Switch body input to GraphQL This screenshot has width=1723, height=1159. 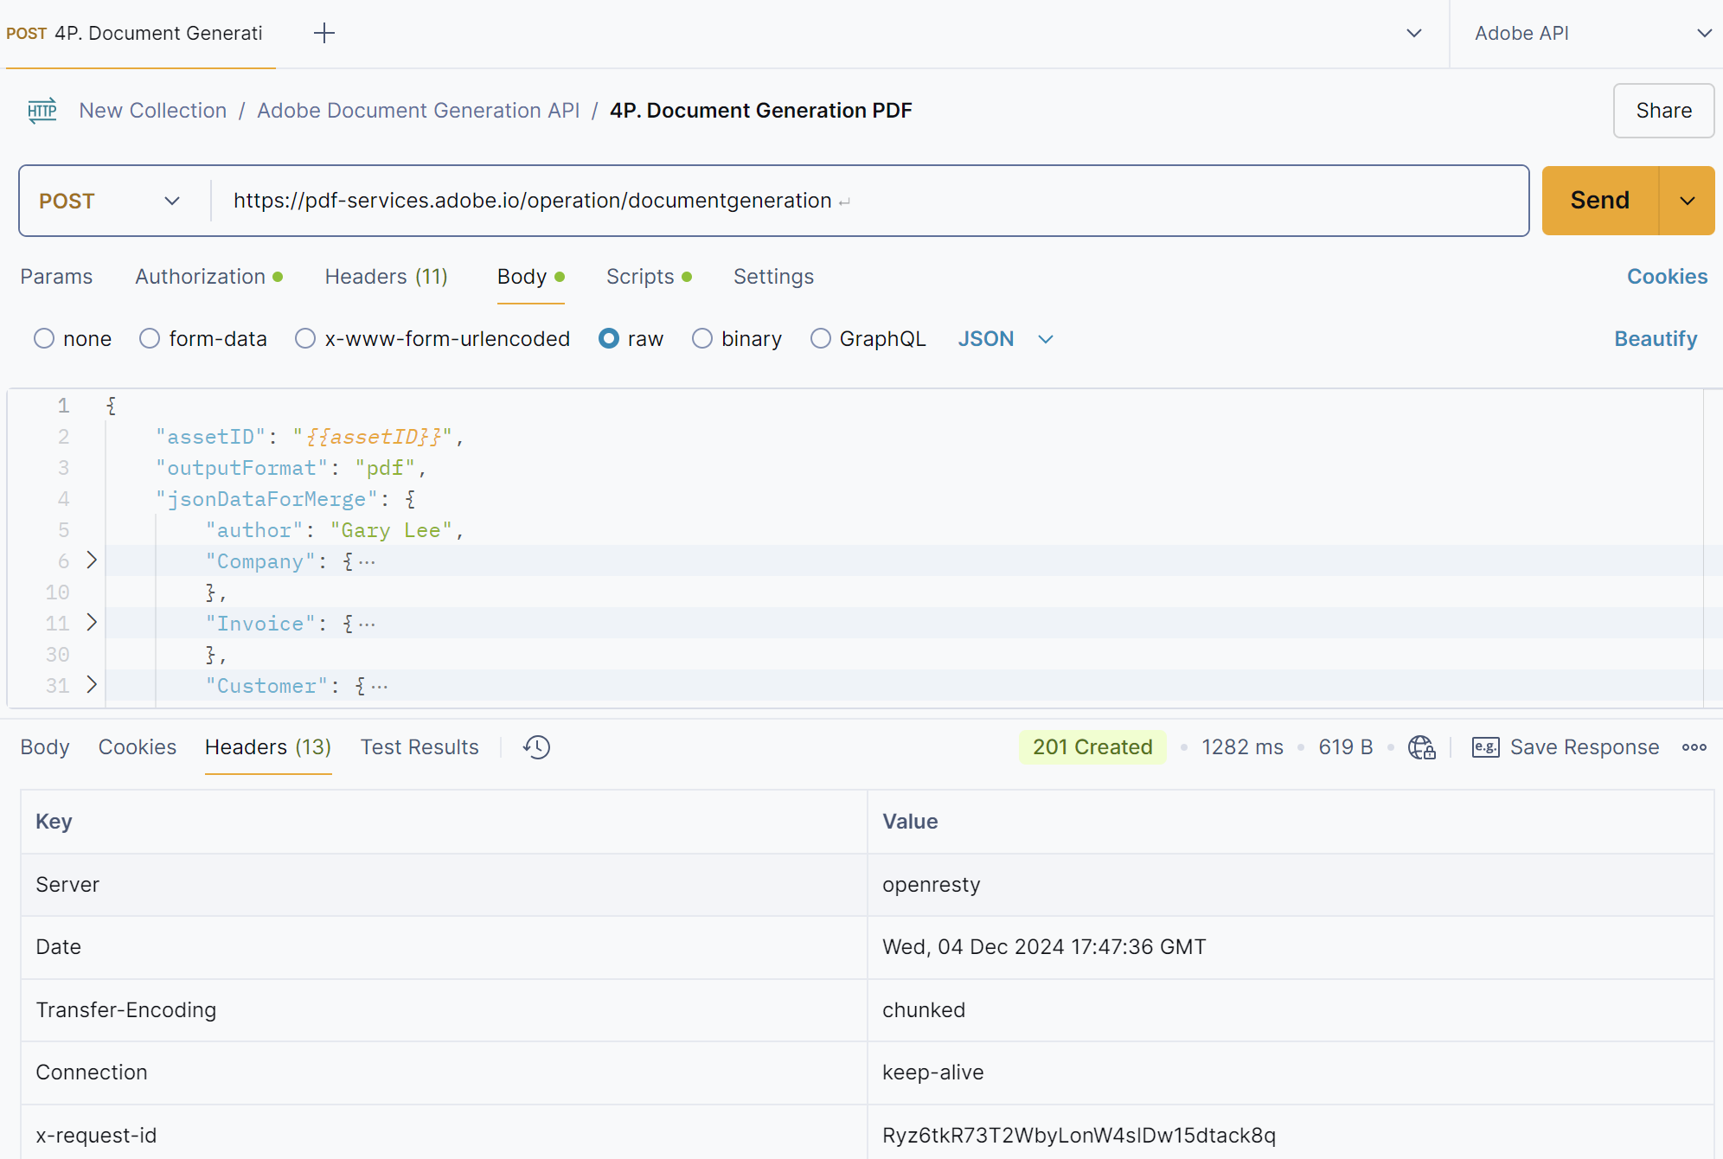(x=820, y=338)
